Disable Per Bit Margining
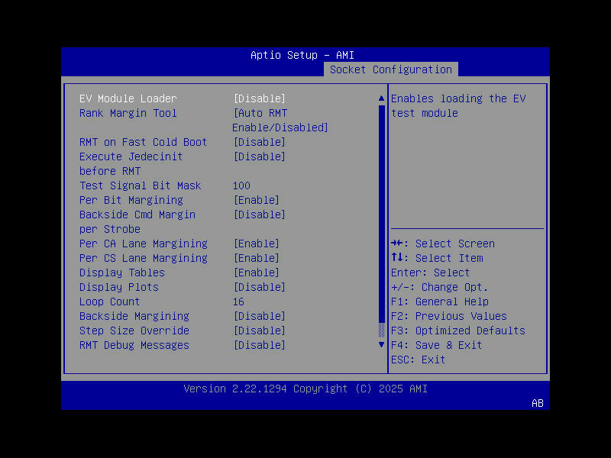This screenshot has width=611, height=458. [x=257, y=200]
